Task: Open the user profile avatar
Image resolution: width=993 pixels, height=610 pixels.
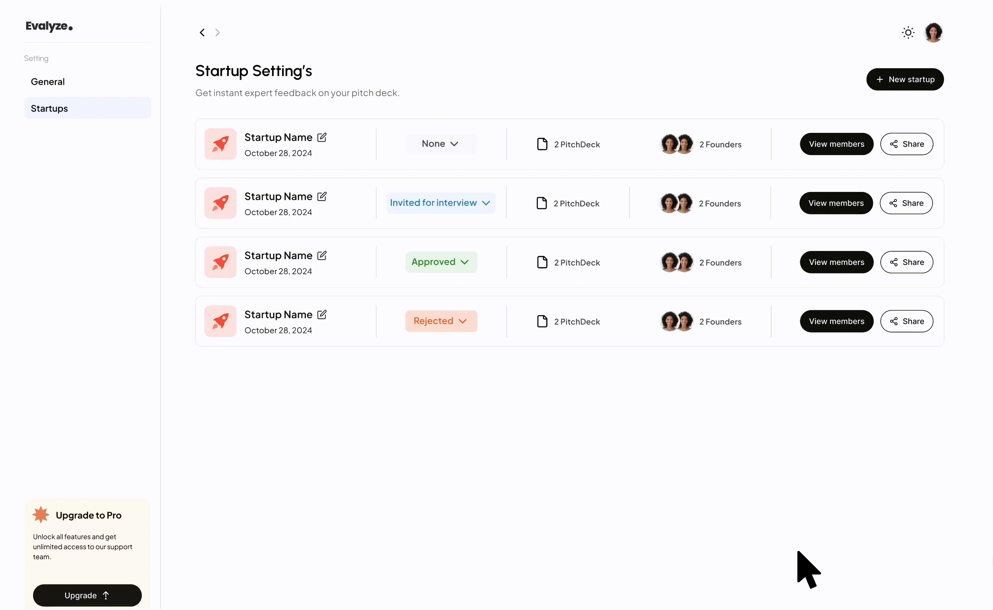Action: [x=933, y=33]
